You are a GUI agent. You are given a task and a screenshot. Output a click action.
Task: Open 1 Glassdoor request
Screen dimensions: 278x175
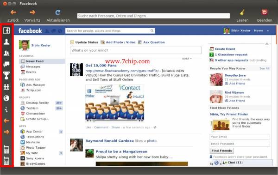point(231,54)
